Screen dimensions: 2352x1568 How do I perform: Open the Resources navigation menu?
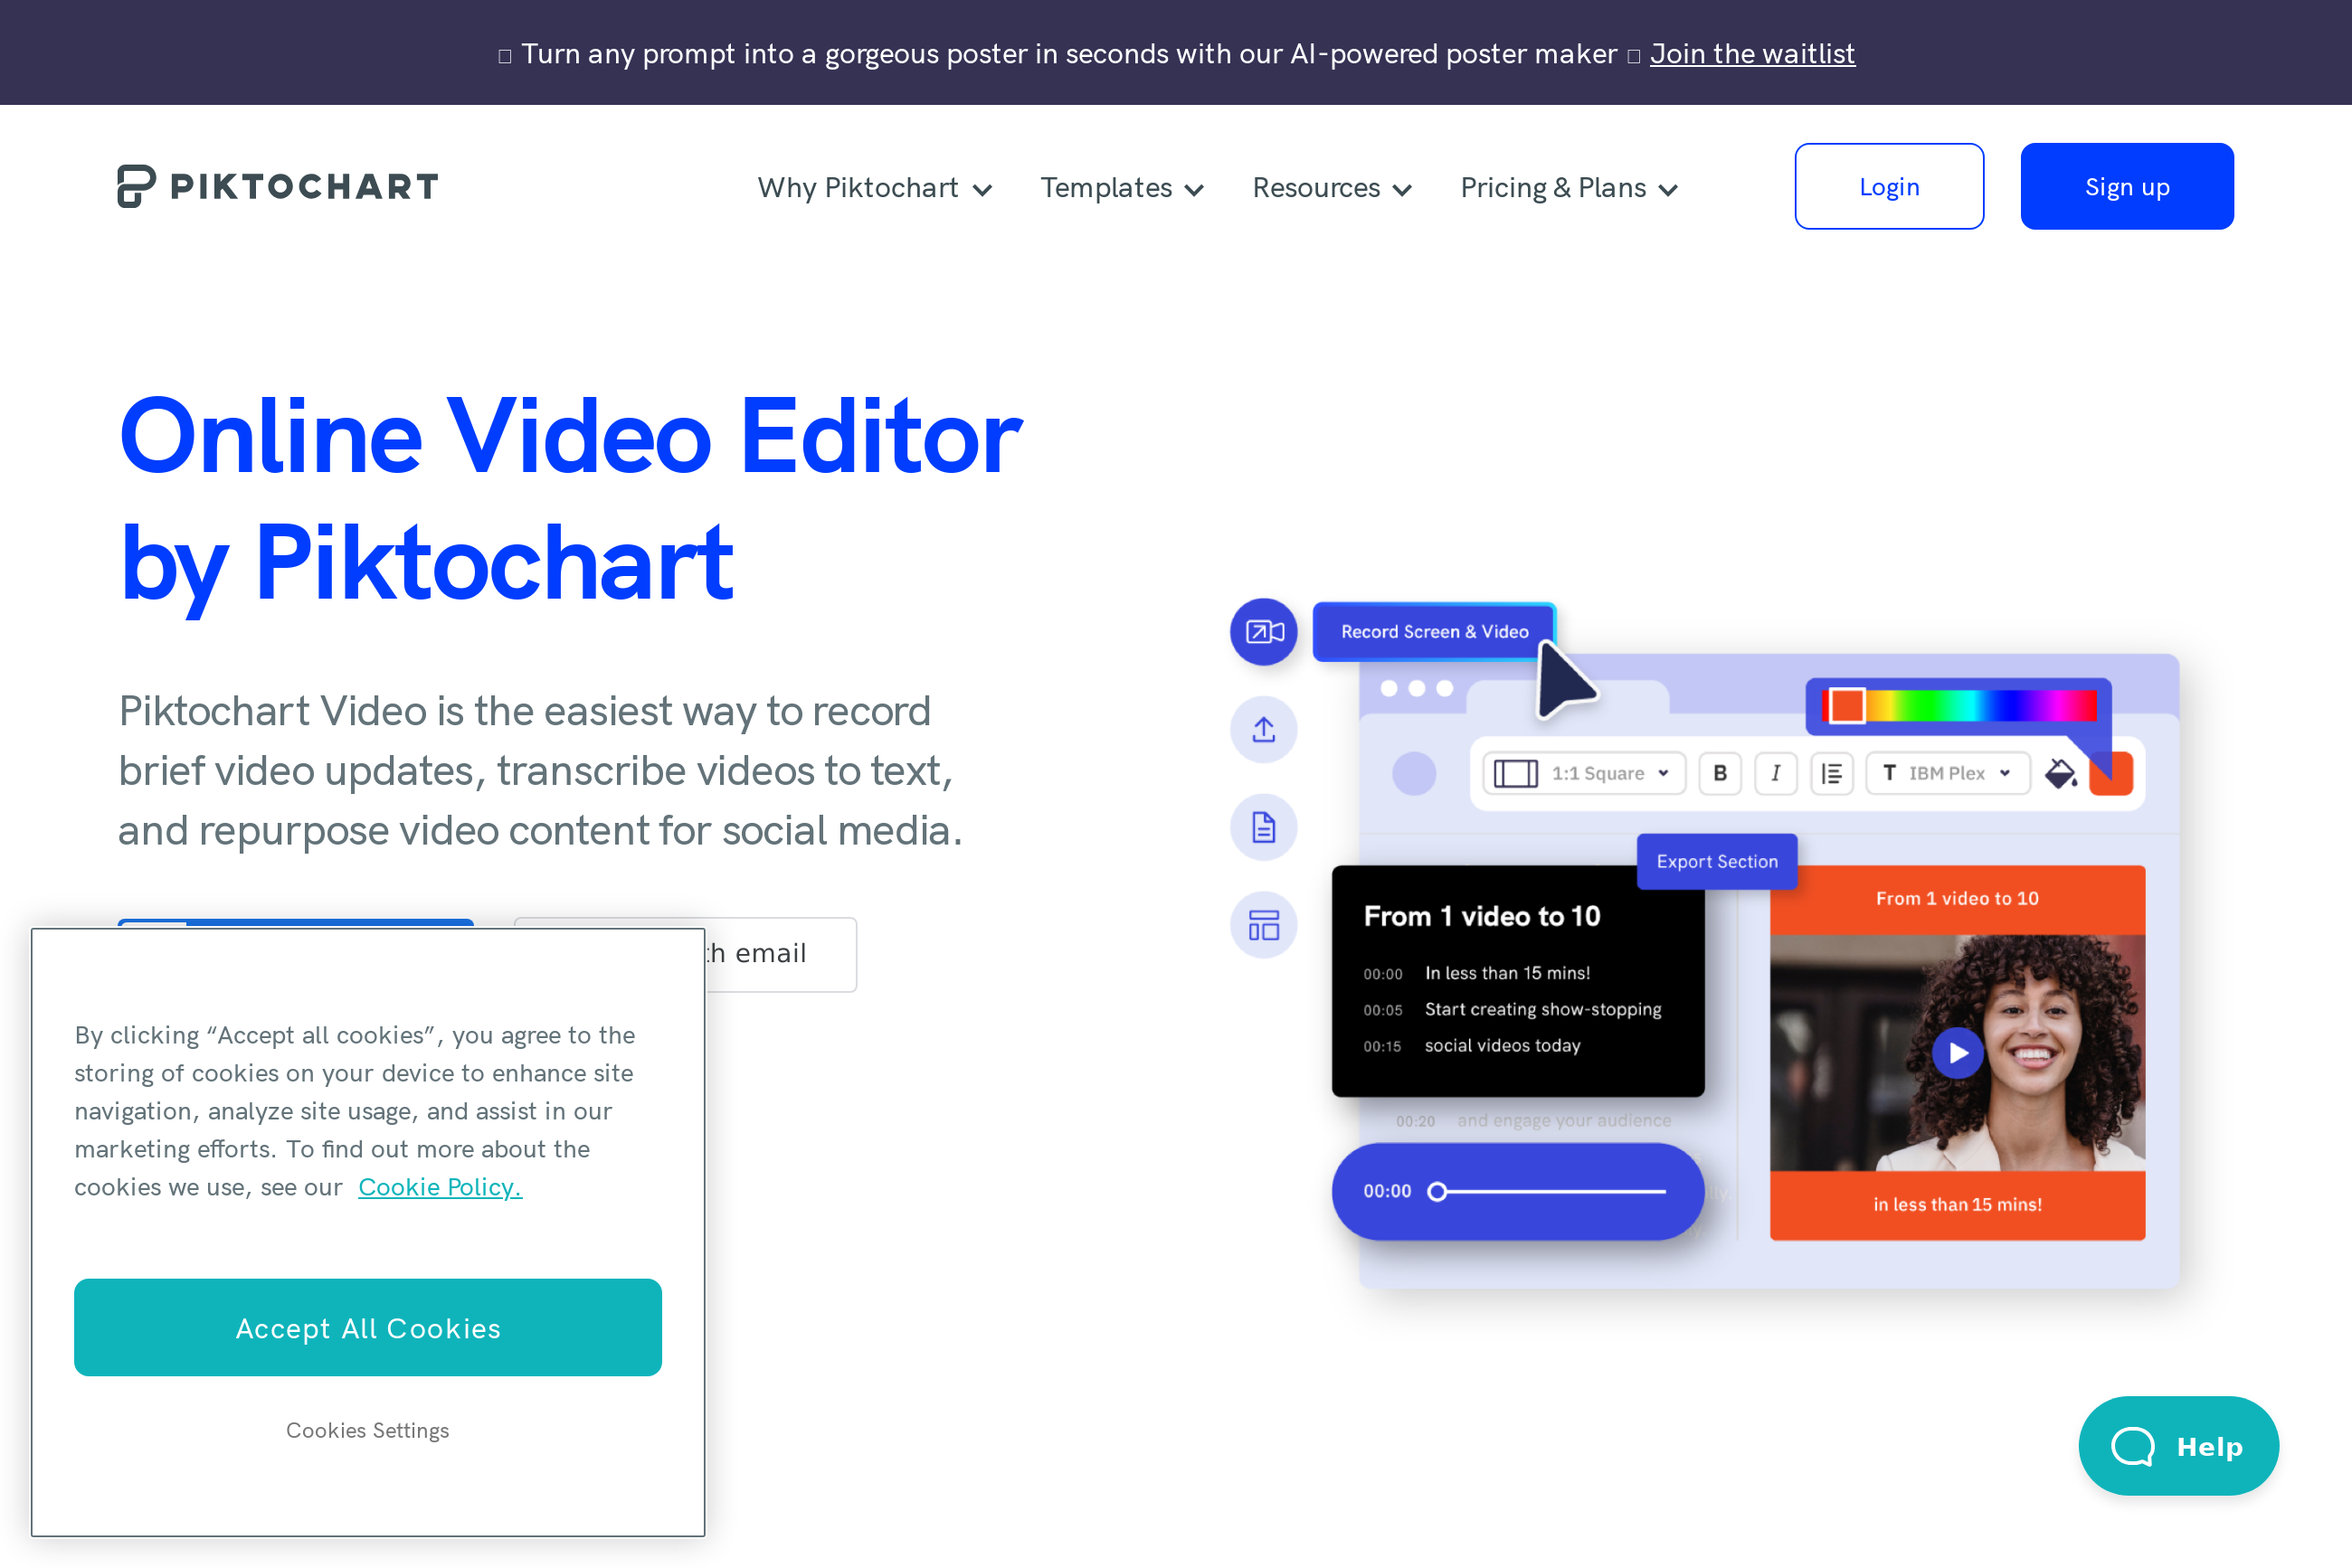(x=1332, y=188)
